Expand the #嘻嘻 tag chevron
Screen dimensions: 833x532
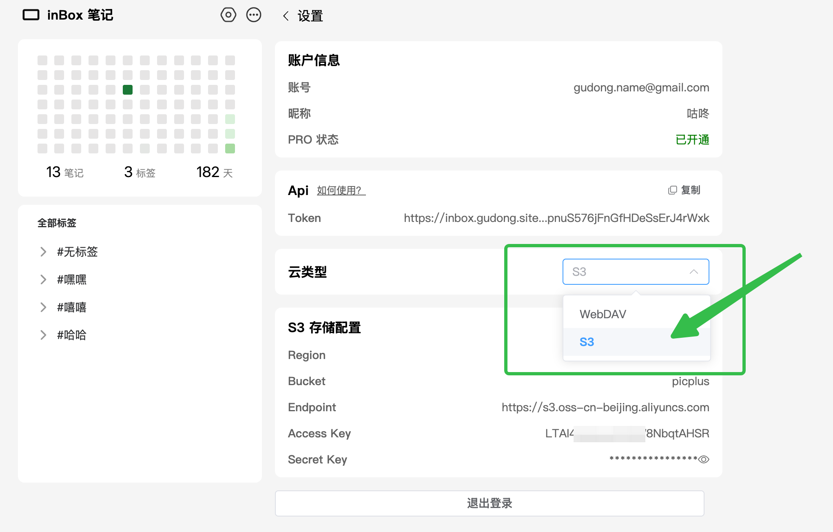coord(43,307)
